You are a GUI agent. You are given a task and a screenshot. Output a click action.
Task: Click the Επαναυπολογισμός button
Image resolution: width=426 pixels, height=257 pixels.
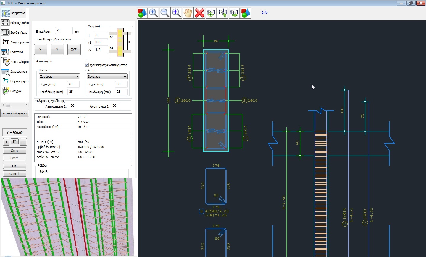14,113
